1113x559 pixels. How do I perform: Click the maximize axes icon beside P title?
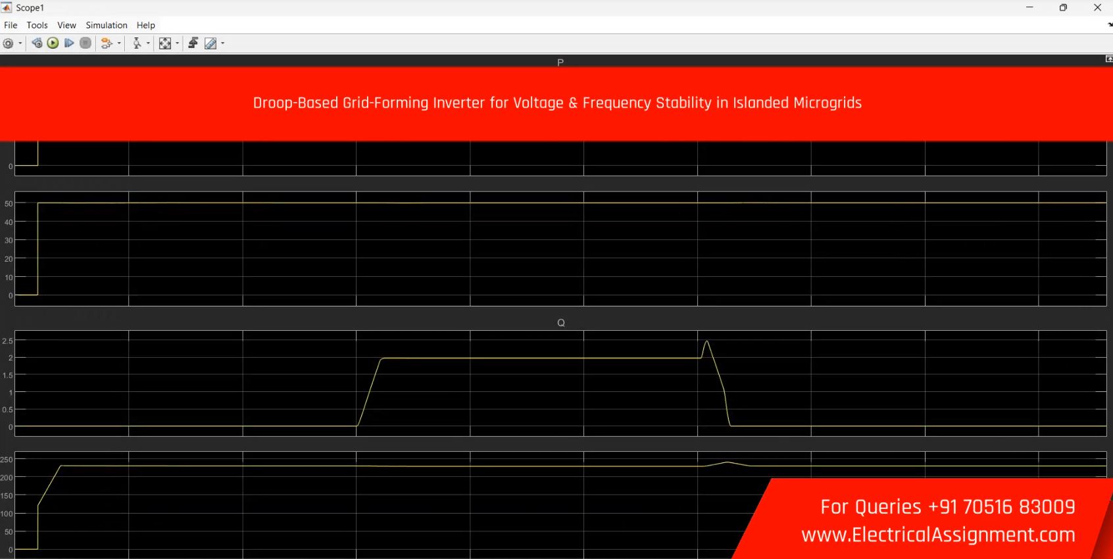click(1109, 59)
